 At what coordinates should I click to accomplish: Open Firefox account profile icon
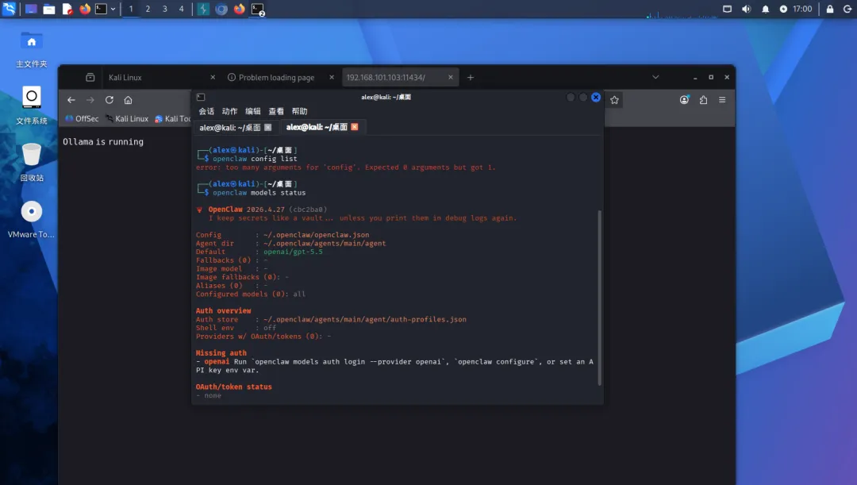click(x=684, y=100)
